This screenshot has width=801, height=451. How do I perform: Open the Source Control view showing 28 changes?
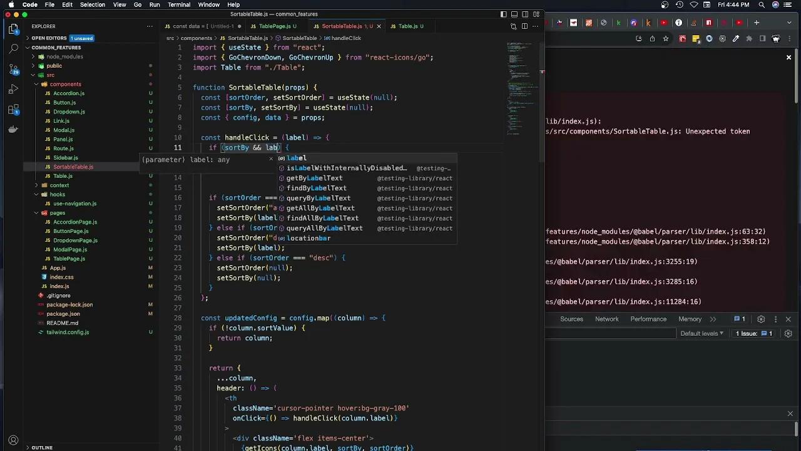pos(13,69)
